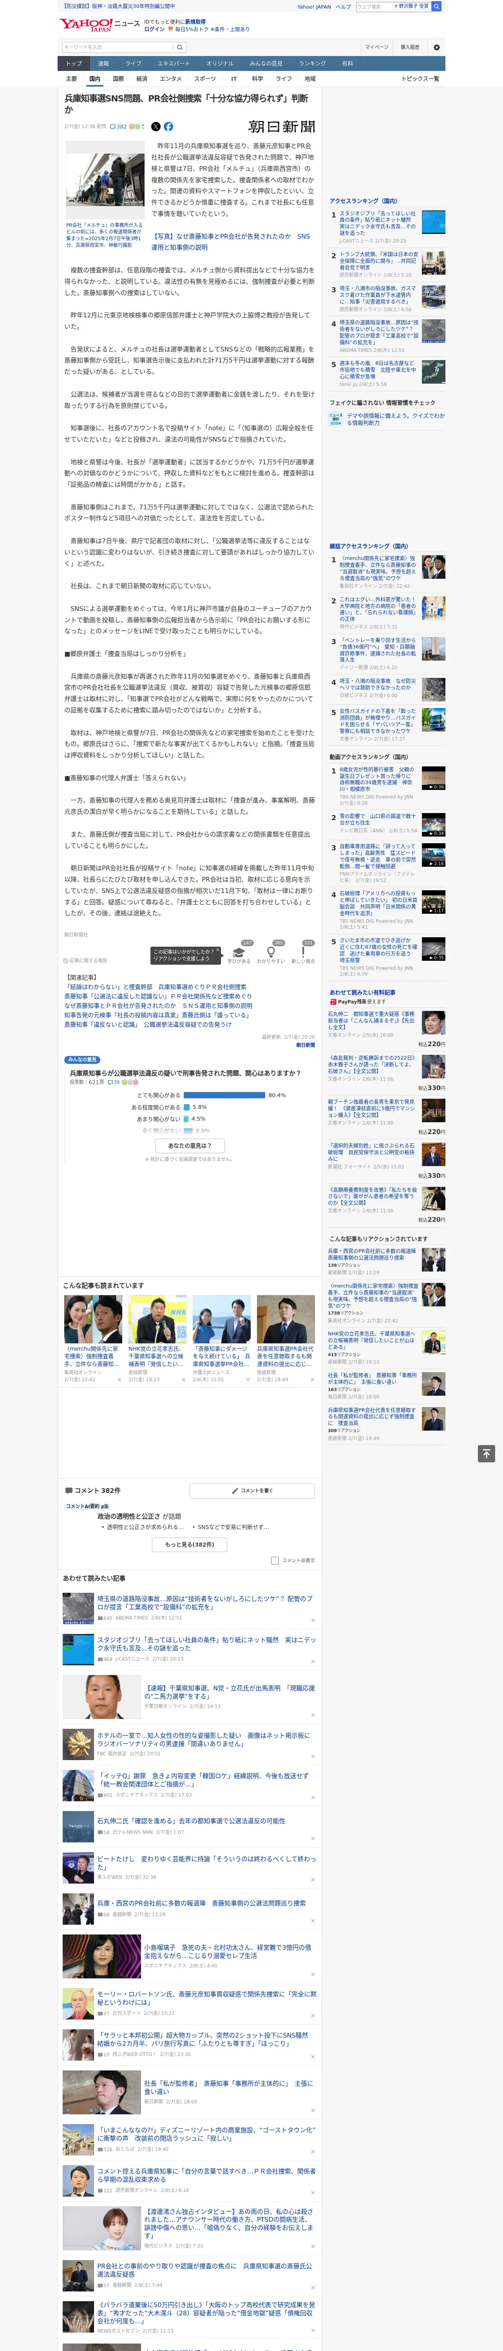Click the Yahoo! JAPAN logo

click(86, 25)
